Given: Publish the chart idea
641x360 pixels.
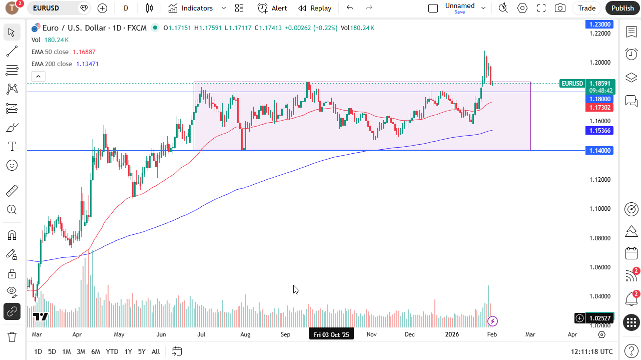Looking at the screenshot, I should [x=622, y=8].
